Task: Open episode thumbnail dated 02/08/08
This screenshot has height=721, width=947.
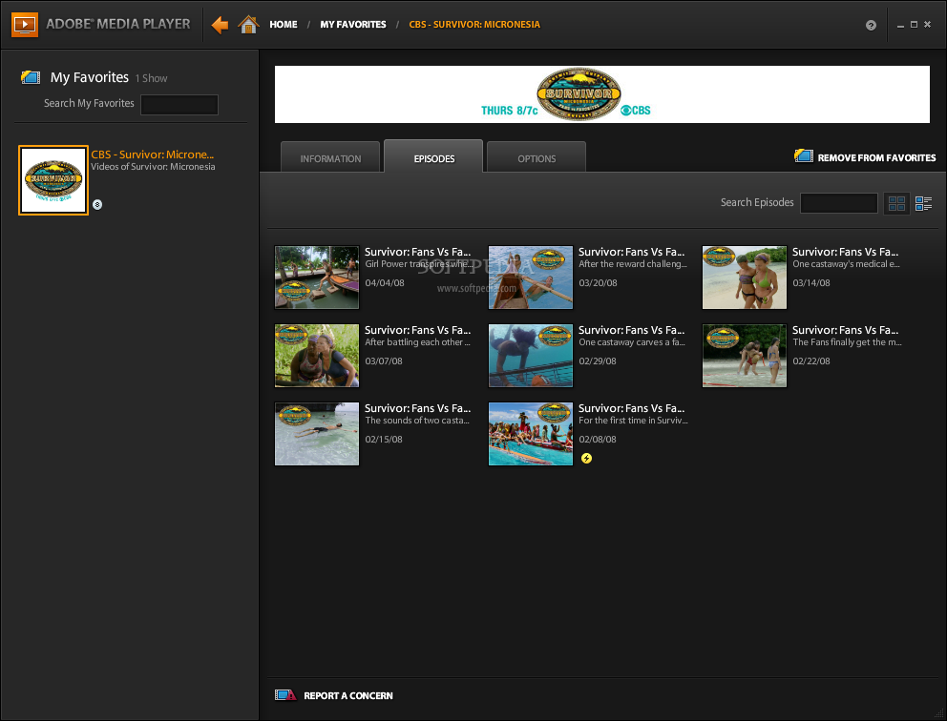Action: tap(530, 434)
